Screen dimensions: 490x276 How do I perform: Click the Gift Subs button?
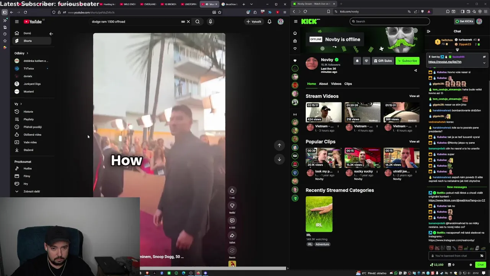click(x=383, y=61)
